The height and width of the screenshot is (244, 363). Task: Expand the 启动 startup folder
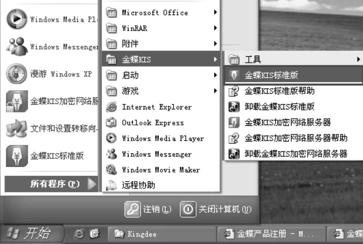coord(161,75)
